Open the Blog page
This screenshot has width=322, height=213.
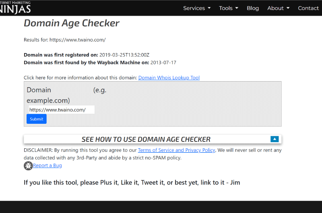253,8
